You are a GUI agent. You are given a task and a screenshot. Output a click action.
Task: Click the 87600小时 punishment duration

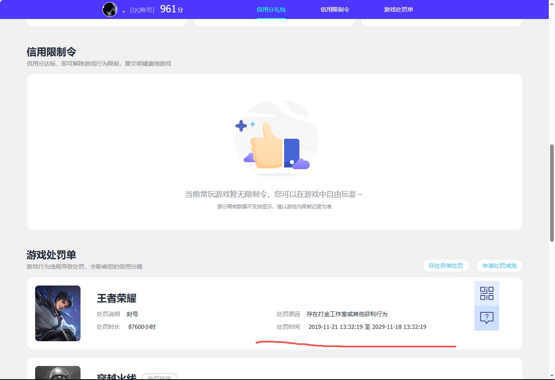point(142,327)
